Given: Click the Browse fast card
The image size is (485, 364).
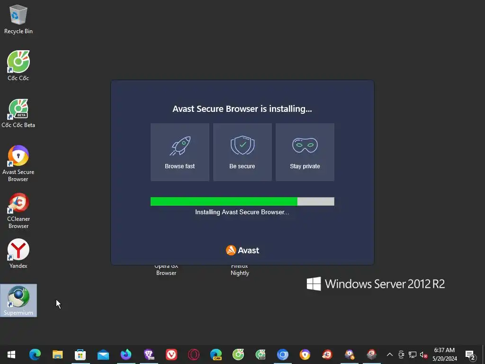Looking at the screenshot, I should (x=180, y=152).
